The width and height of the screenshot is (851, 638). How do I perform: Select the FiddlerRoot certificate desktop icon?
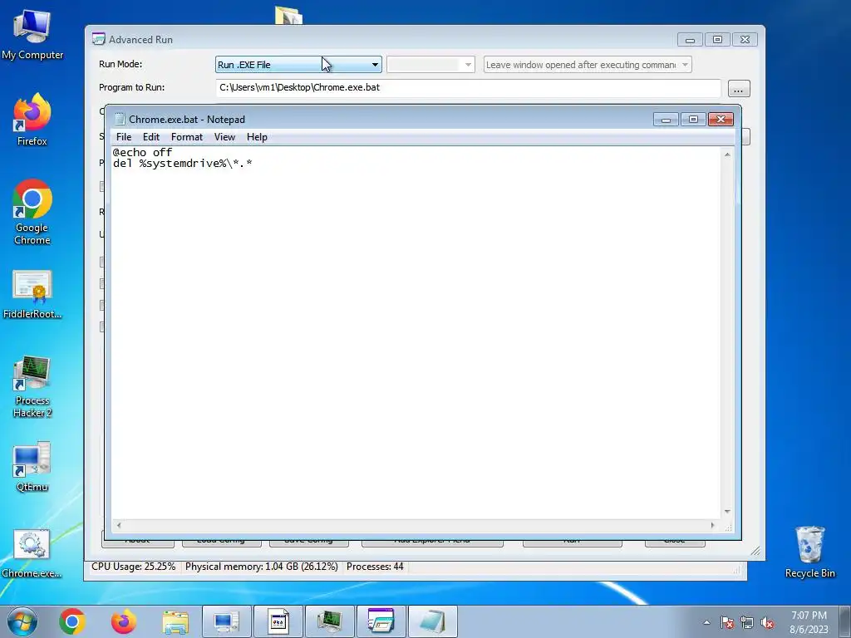click(x=32, y=294)
